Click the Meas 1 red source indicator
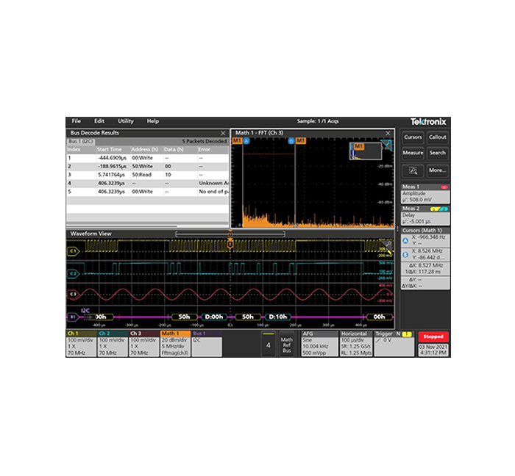Image resolution: width=515 pixels, height=476 pixels. point(444,187)
